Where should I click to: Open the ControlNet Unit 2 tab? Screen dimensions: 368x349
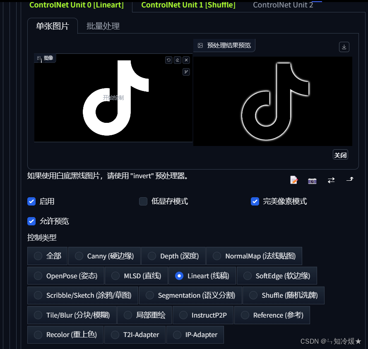click(x=283, y=5)
